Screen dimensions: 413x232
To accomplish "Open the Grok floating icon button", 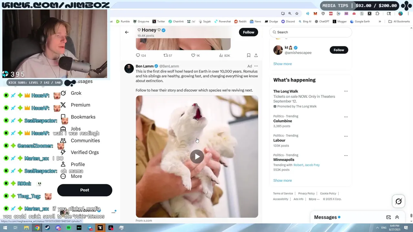I will [398, 201].
